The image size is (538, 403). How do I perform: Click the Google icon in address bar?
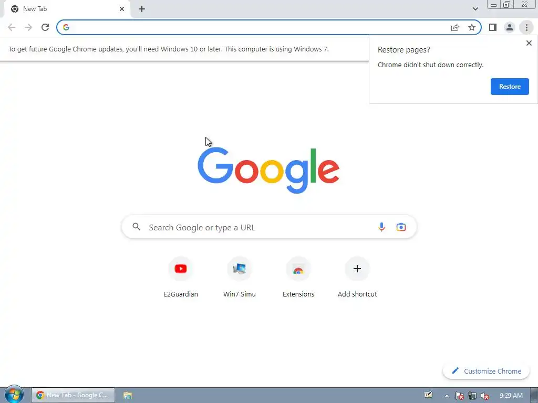coord(66,27)
